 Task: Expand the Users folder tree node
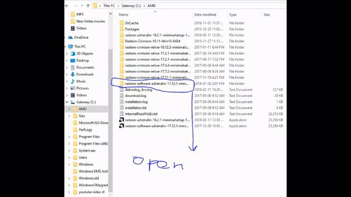point(69,158)
